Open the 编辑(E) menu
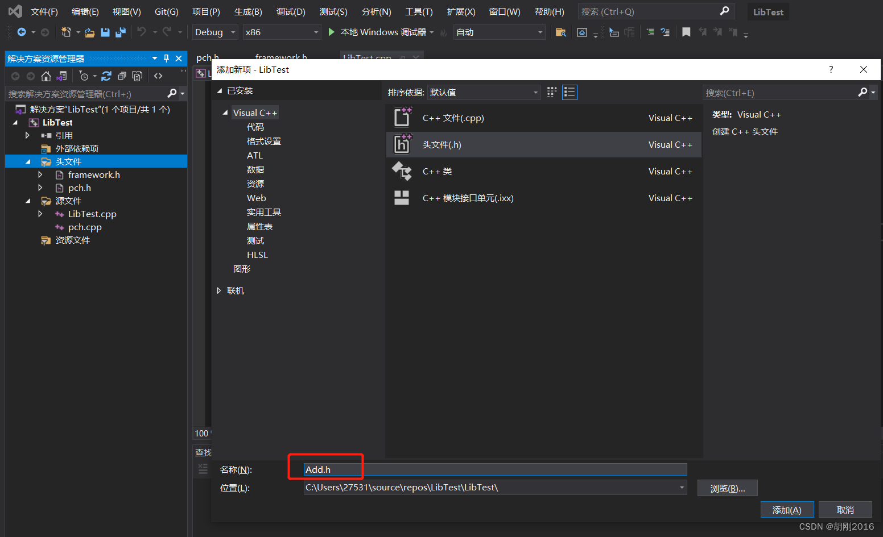The image size is (883, 537). (85, 12)
